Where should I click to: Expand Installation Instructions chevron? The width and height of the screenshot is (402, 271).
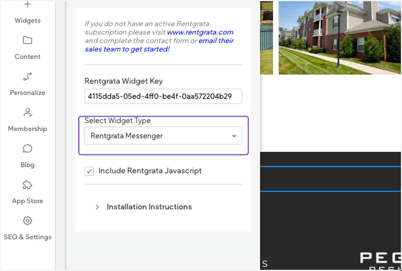coord(97,207)
